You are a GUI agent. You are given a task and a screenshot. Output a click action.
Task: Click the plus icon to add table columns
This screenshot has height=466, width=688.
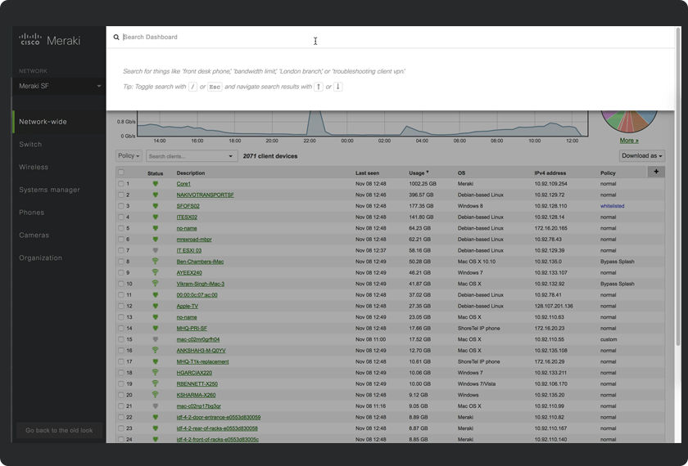(655, 172)
